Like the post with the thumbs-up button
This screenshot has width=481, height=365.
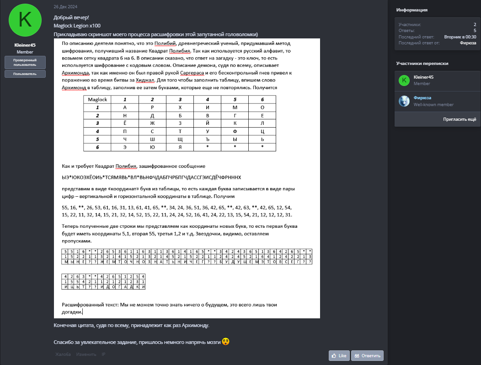[339, 355]
